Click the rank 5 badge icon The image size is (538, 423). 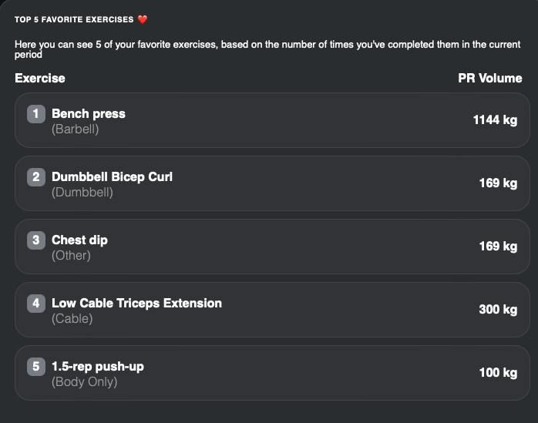[36, 368]
